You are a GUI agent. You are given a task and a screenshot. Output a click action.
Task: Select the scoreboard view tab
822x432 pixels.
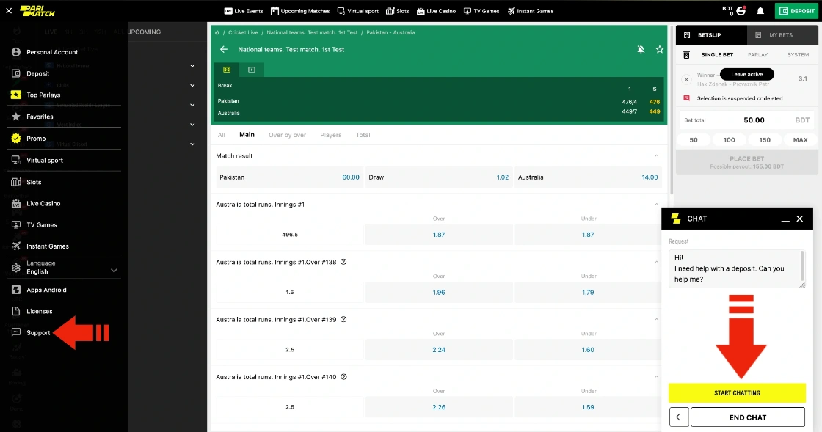[x=227, y=70]
